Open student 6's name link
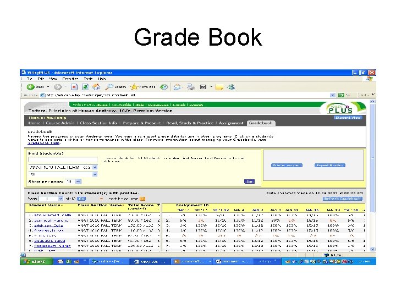396x297 pixels. point(50,241)
